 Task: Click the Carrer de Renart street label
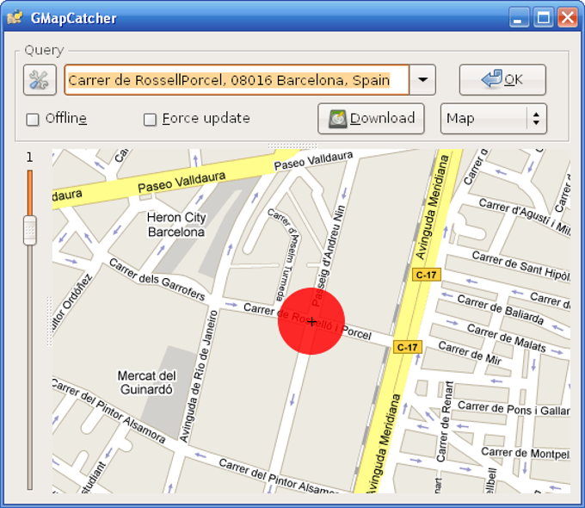445,421
